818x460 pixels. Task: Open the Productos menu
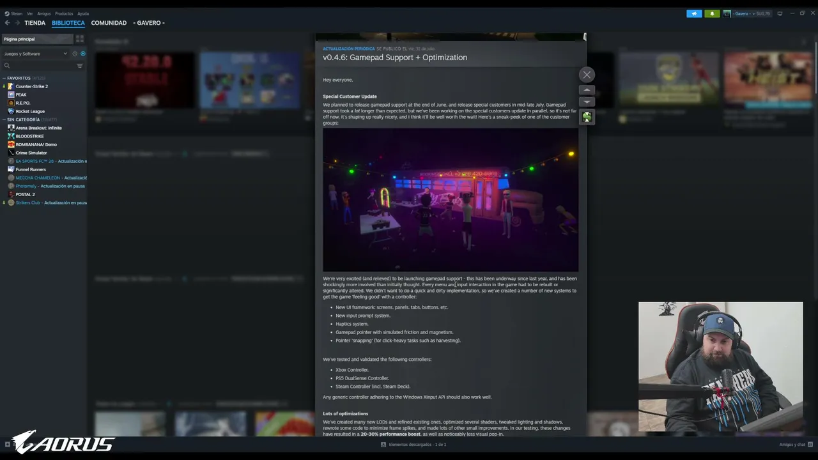[64, 13]
